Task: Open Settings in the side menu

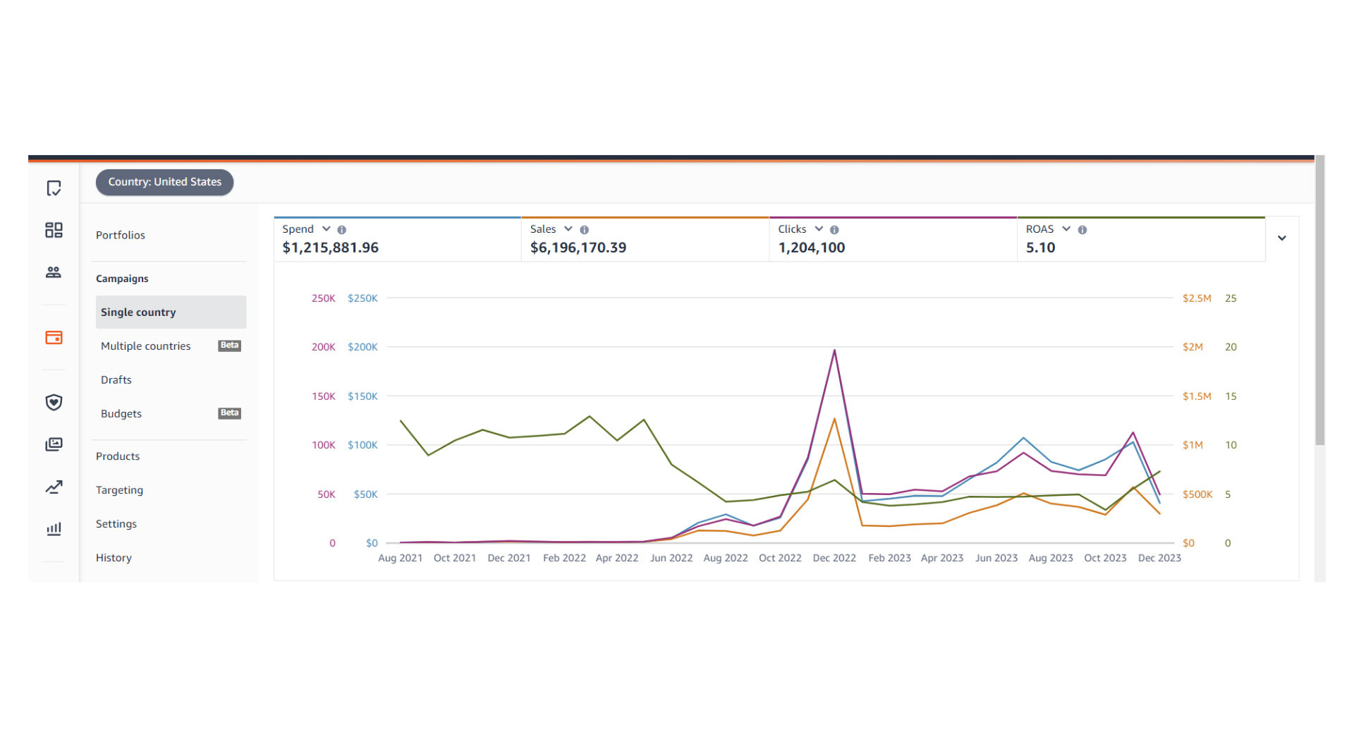Action: click(x=116, y=524)
